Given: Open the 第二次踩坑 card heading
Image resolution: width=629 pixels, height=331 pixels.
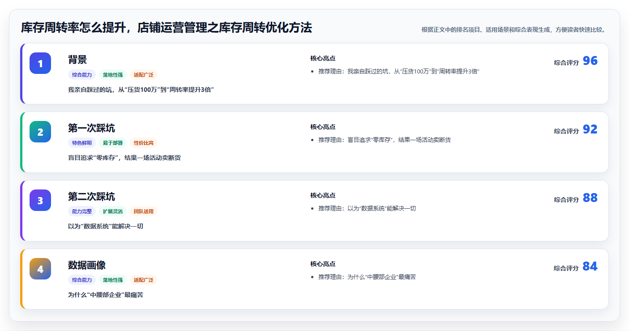Looking at the screenshot, I should tap(91, 197).
